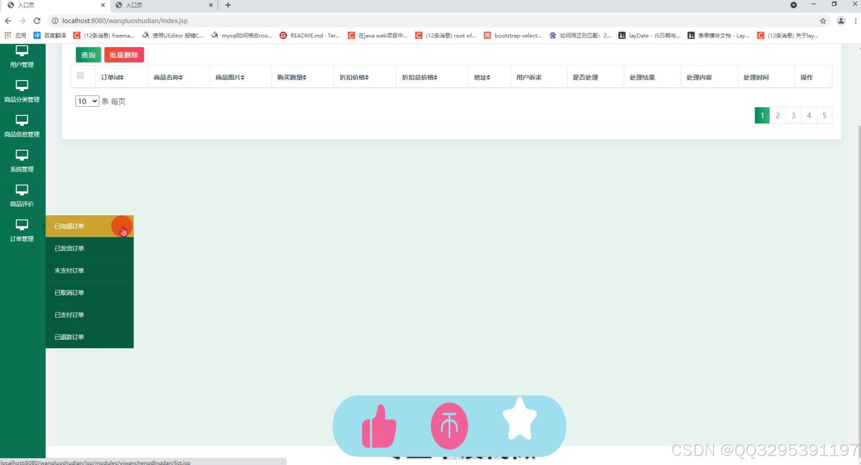Open bootstrap-select bookmark
The width and height of the screenshot is (861, 465).
tap(513, 35)
